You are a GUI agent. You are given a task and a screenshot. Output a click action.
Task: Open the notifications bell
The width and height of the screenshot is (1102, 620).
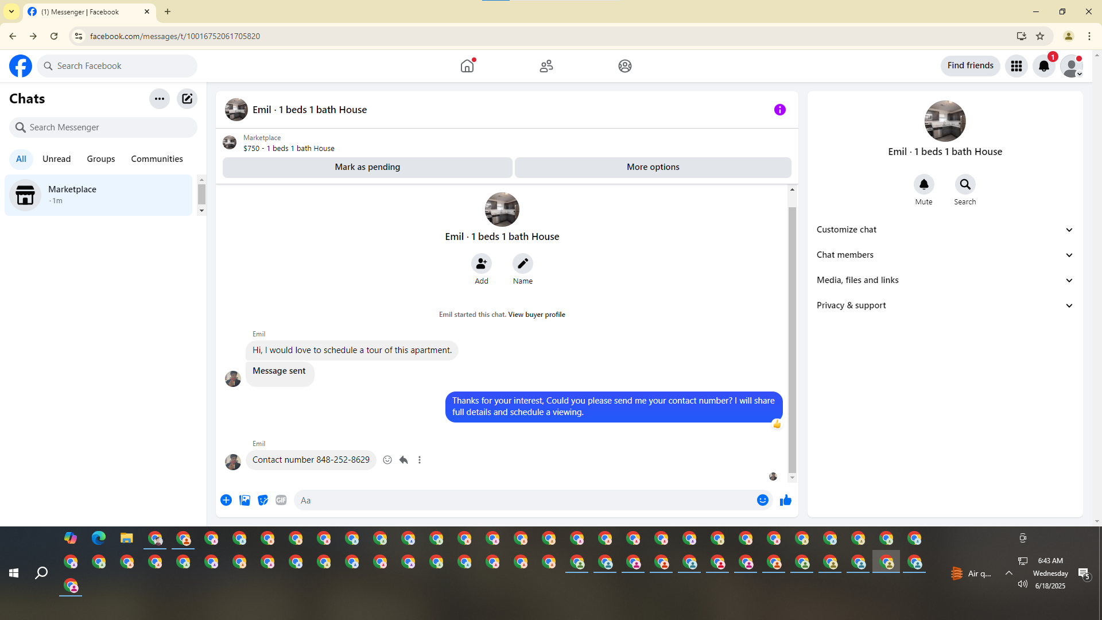(x=1044, y=66)
